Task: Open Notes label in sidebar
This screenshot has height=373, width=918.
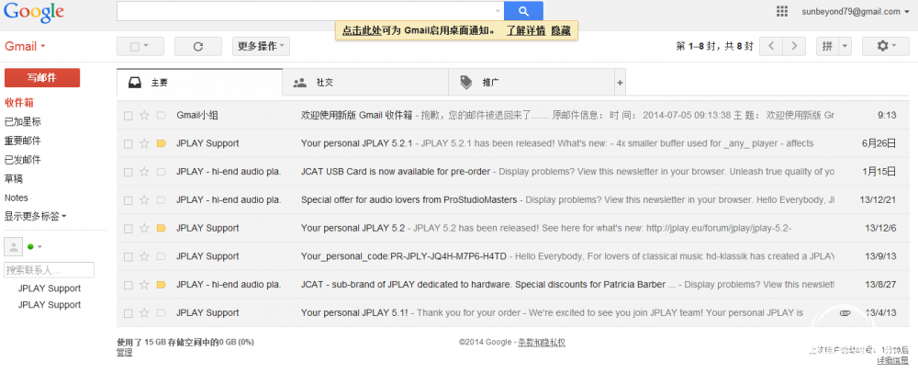Action: click(x=16, y=198)
